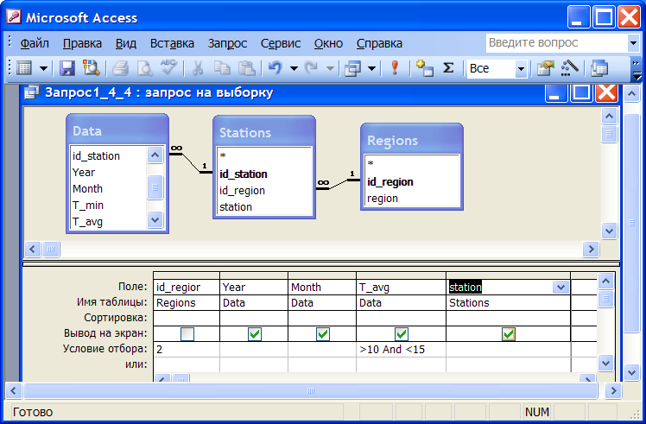Viewport: 646px width, 424px height.
Task: Toggle display checkbox under Month column
Action: click(323, 334)
